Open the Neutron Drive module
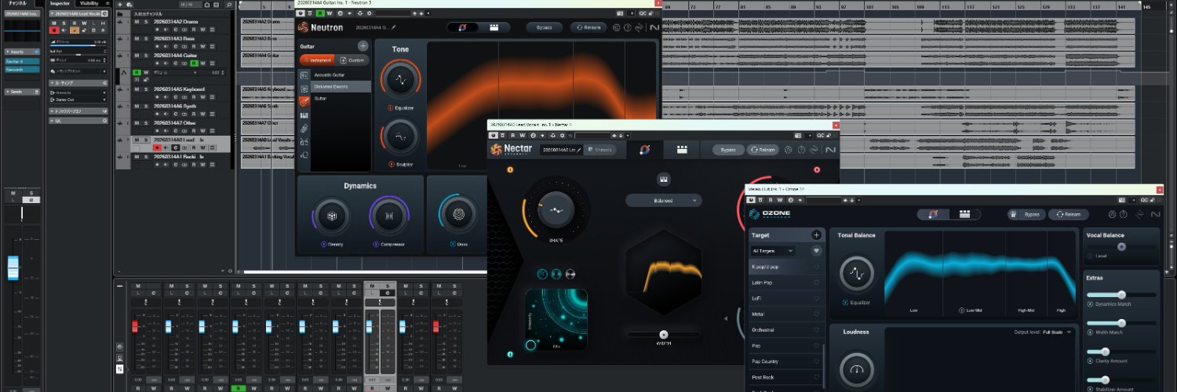Viewport: 1177px width, 392px height. (459, 214)
